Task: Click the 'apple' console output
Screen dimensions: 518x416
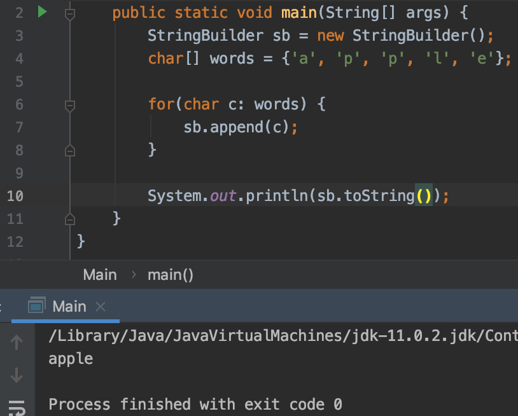Action: pos(71,359)
